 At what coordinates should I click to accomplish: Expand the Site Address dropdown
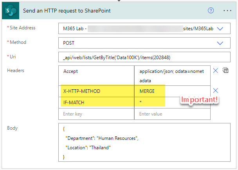tap(220, 29)
